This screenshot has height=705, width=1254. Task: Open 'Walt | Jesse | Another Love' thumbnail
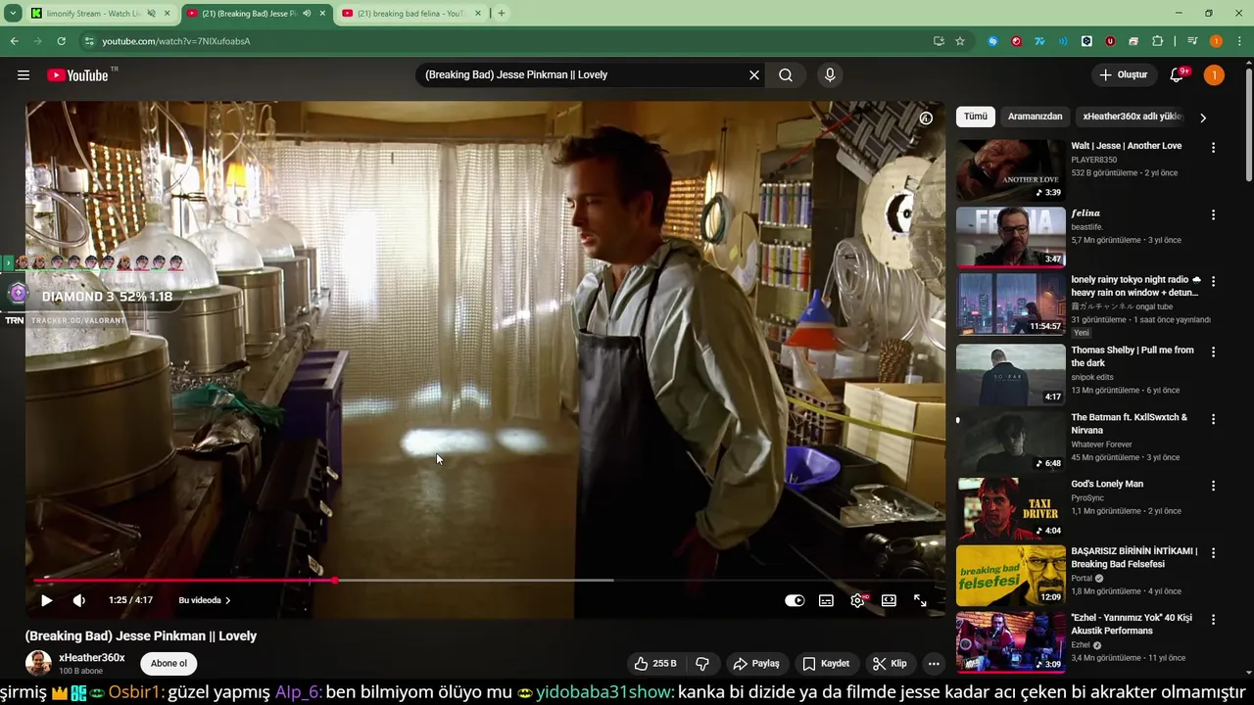click(x=1010, y=169)
